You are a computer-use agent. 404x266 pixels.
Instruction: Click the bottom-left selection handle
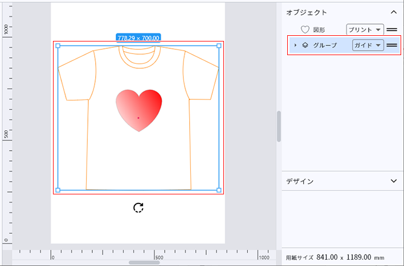pyautogui.click(x=58, y=190)
